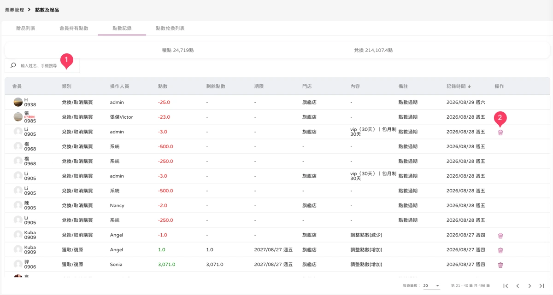The width and height of the screenshot is (553, 295).
Task: Open the rows-per-page dropdown showing 20
Action: (431, 286)
